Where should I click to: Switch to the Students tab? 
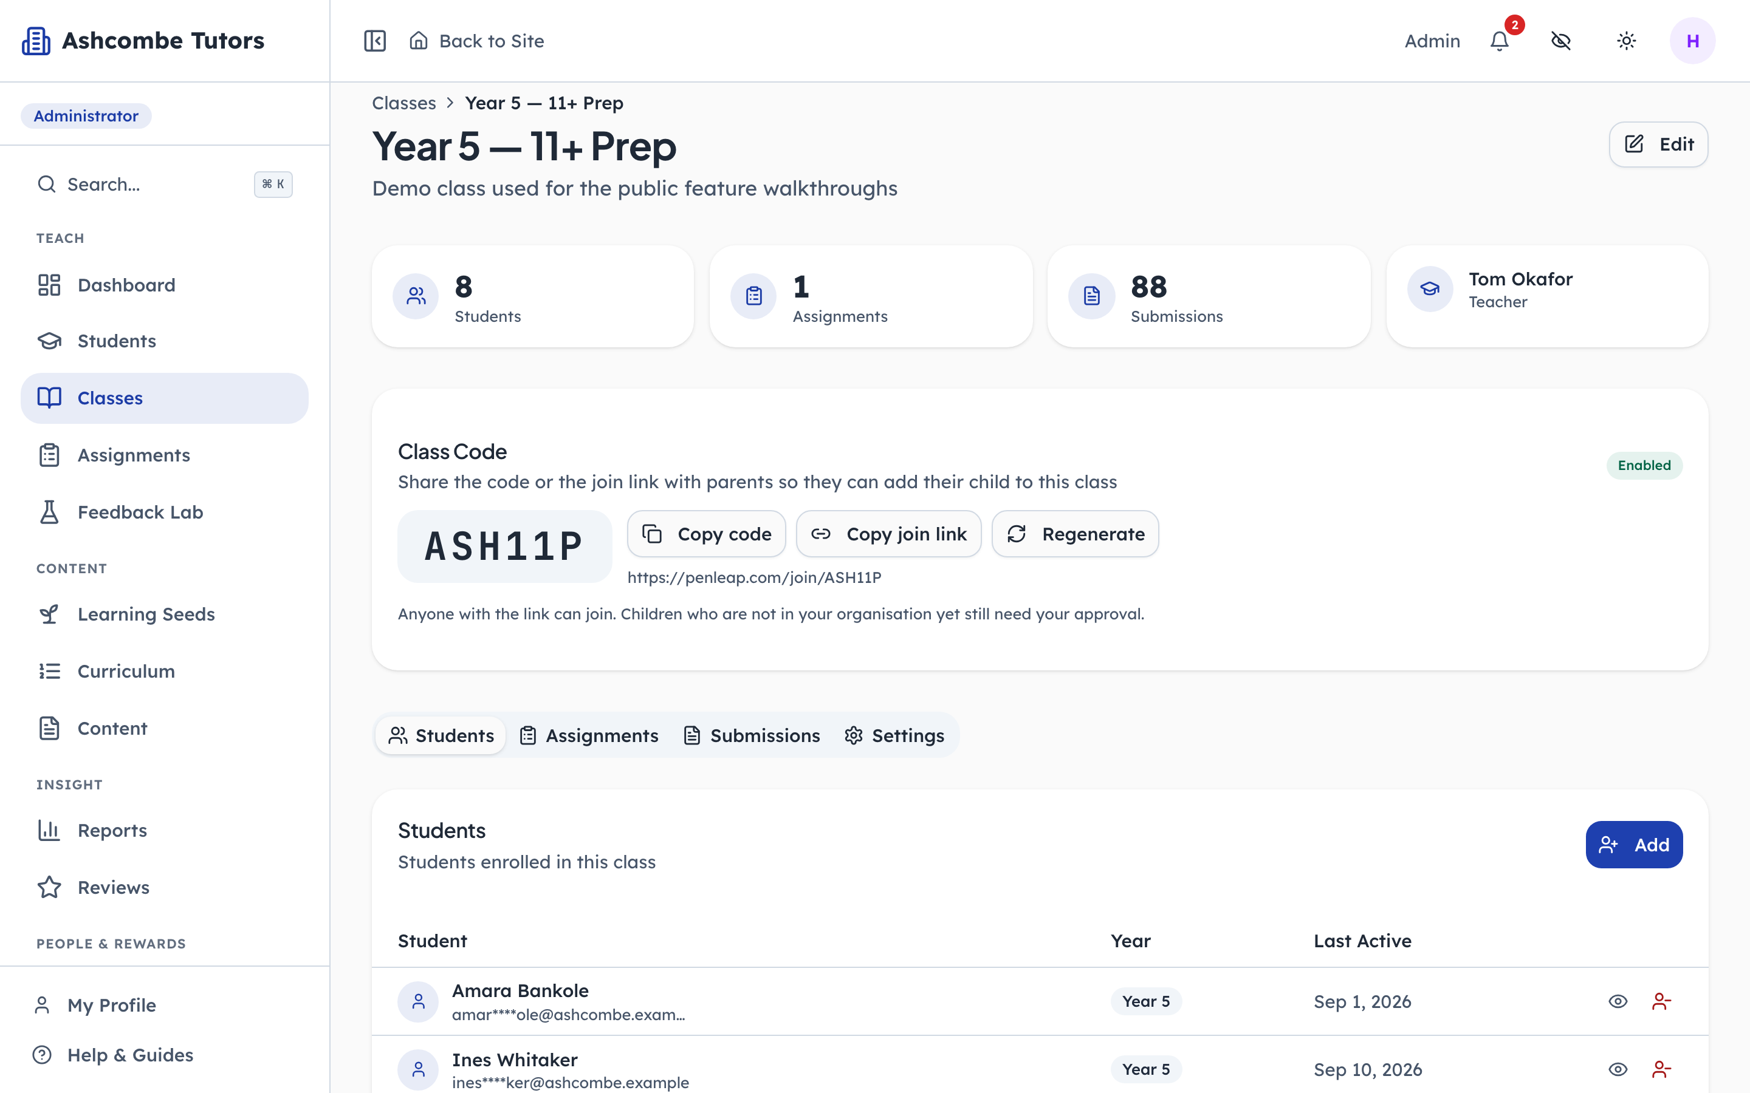[441, 736]
